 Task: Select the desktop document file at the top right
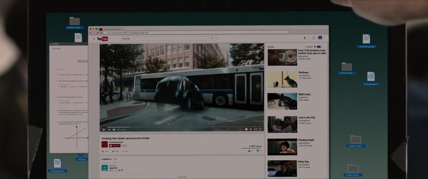click(x=367, y=41)
